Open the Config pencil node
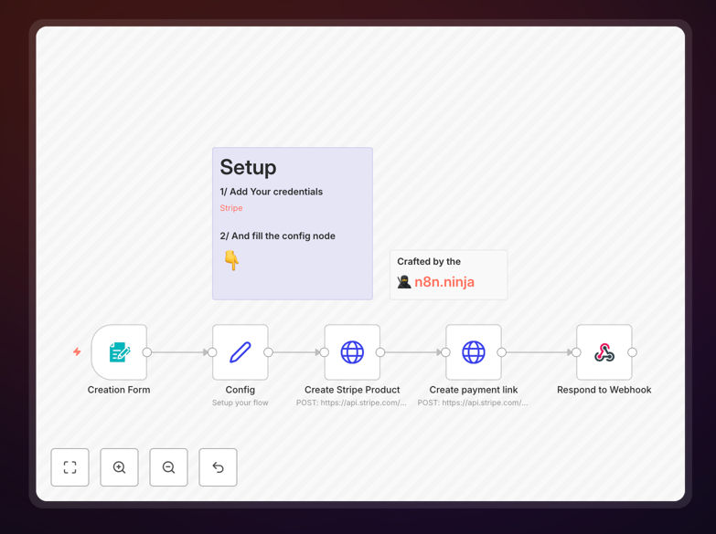 tap(240, 352)
